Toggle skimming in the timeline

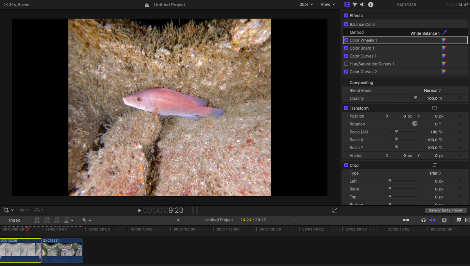pyautogui.click(x=406, y=220)
